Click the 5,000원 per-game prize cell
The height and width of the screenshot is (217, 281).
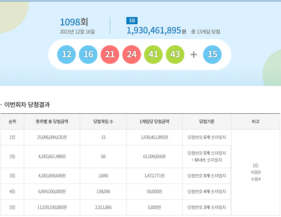(x=155, y=207)
